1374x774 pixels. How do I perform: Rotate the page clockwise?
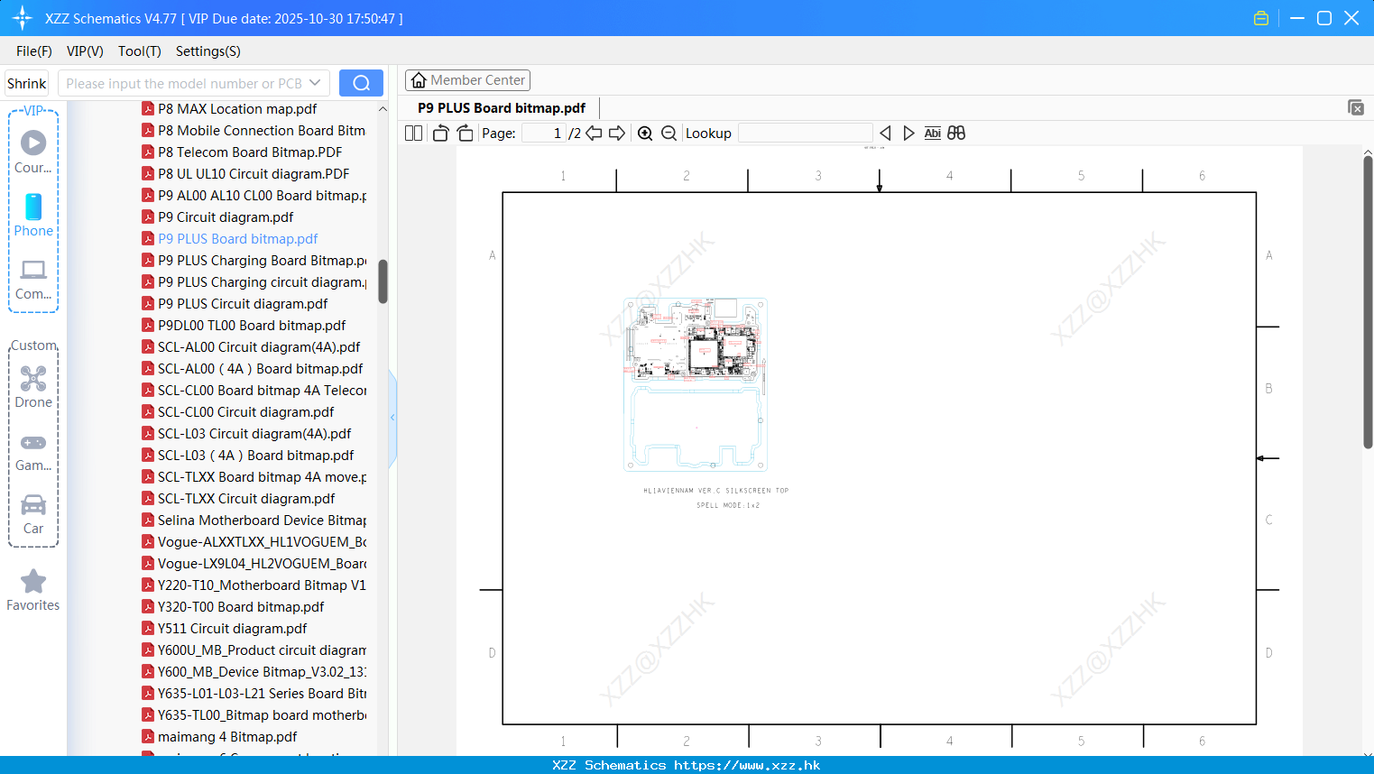465,134
